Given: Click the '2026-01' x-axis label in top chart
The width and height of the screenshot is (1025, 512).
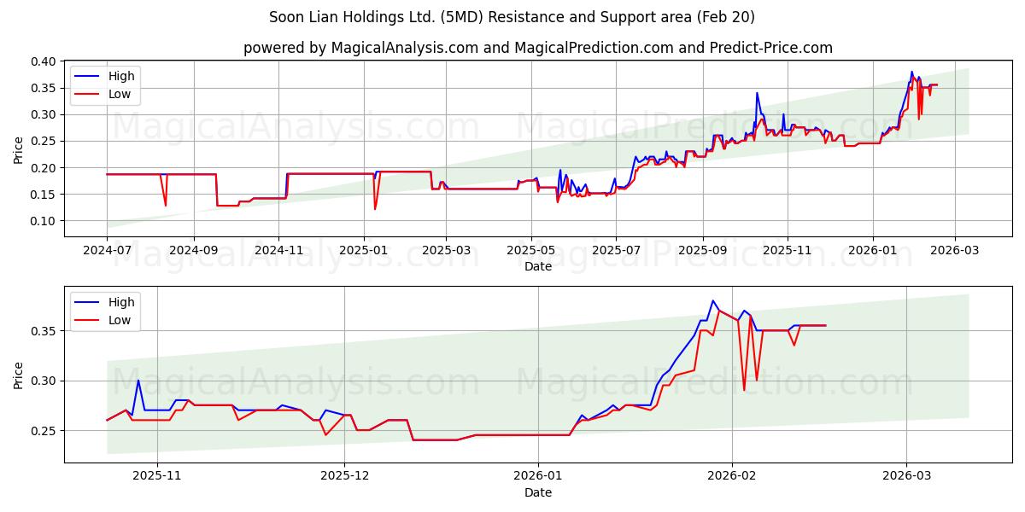Looking at the screenshot, I should pos(873,252).
